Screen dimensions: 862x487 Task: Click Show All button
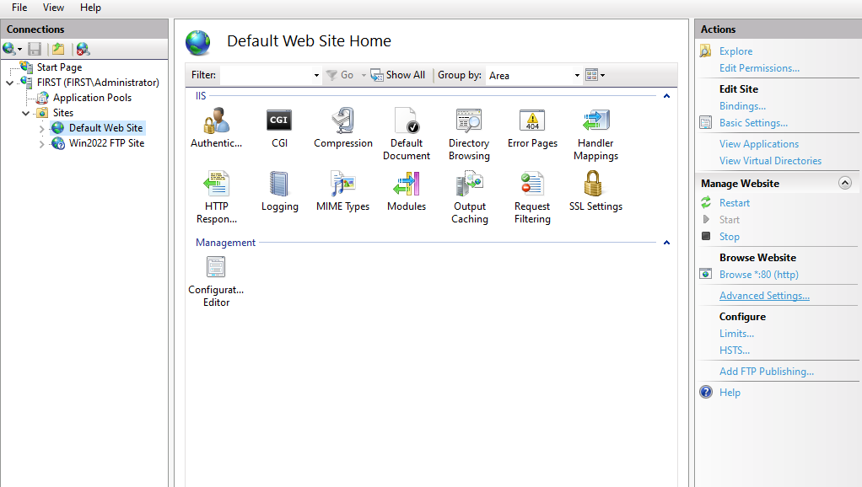pos(398,75)
